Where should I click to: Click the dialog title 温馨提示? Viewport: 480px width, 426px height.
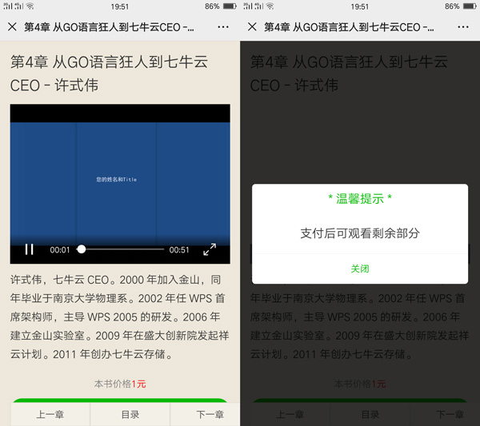tap(360, 198)
